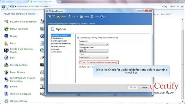The width and height of the screenshot is (185, 104).
Task: Select Automatic scanning option category
Action: click(x=61, y=35)
